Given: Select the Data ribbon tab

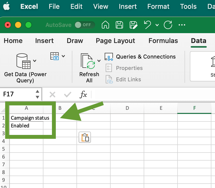Looking at the screenshot, I should point(198,41).
